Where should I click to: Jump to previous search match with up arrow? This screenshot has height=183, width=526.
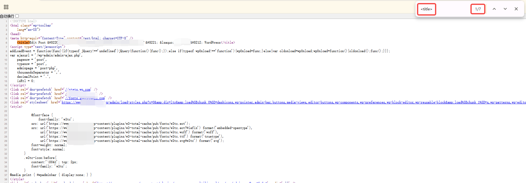(494, 9)
